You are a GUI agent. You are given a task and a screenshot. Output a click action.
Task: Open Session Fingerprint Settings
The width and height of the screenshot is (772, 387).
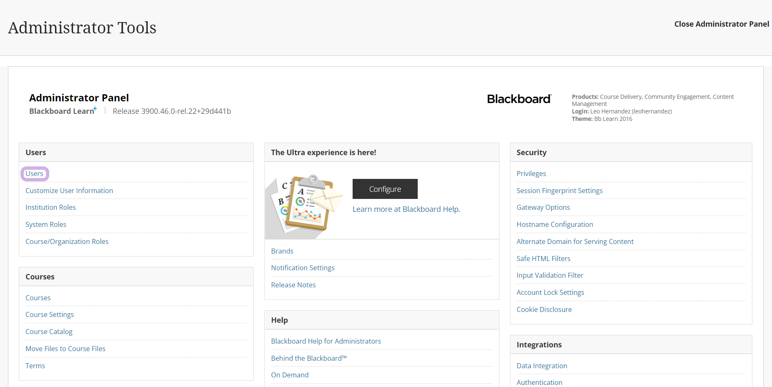(559, 191)
